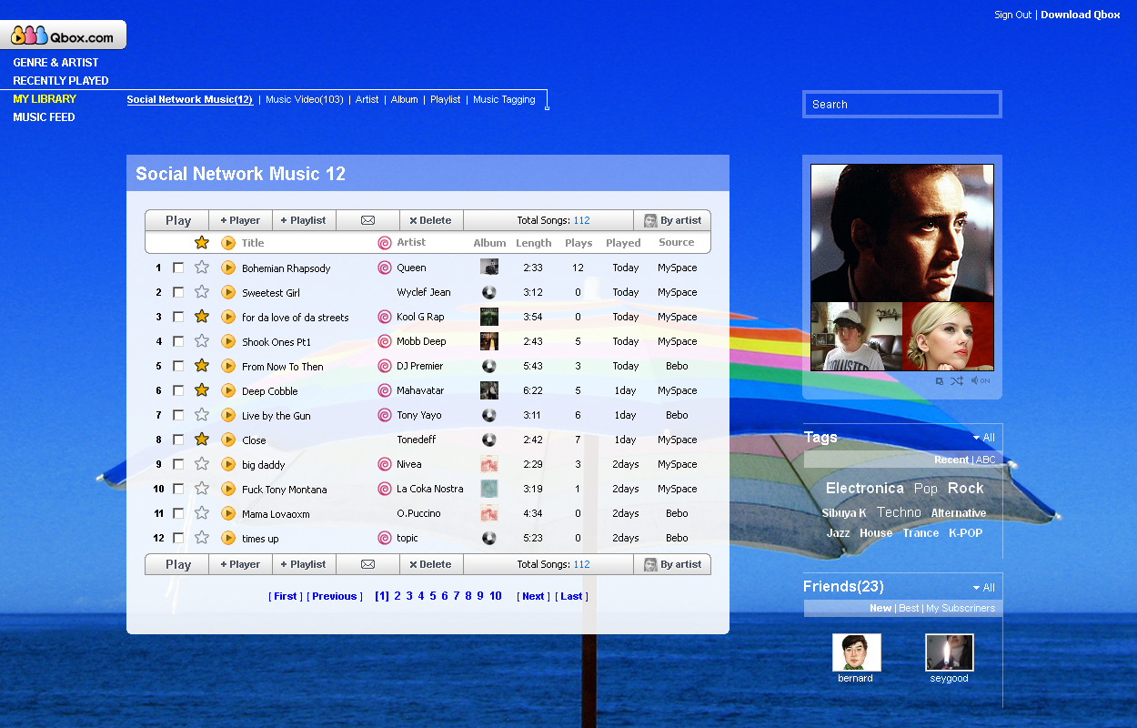Click the top Play button
The height and width of the screenshot is (728, 1137).
coord(177,220)
